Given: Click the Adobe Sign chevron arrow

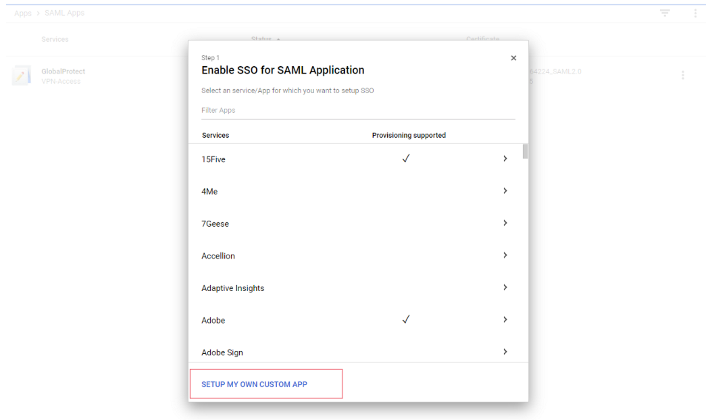Looking at the screenshot, I should pos(505,352).
